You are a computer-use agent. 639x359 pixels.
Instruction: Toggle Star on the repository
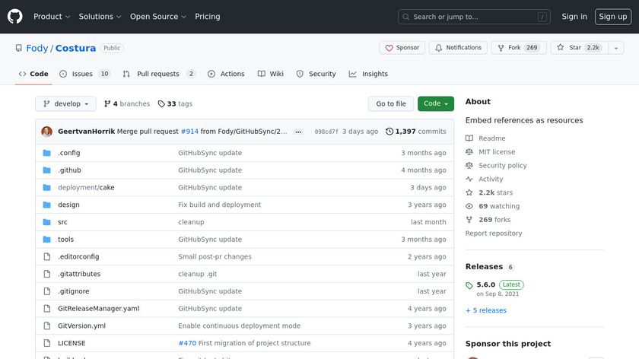click(x=577, y=48)
